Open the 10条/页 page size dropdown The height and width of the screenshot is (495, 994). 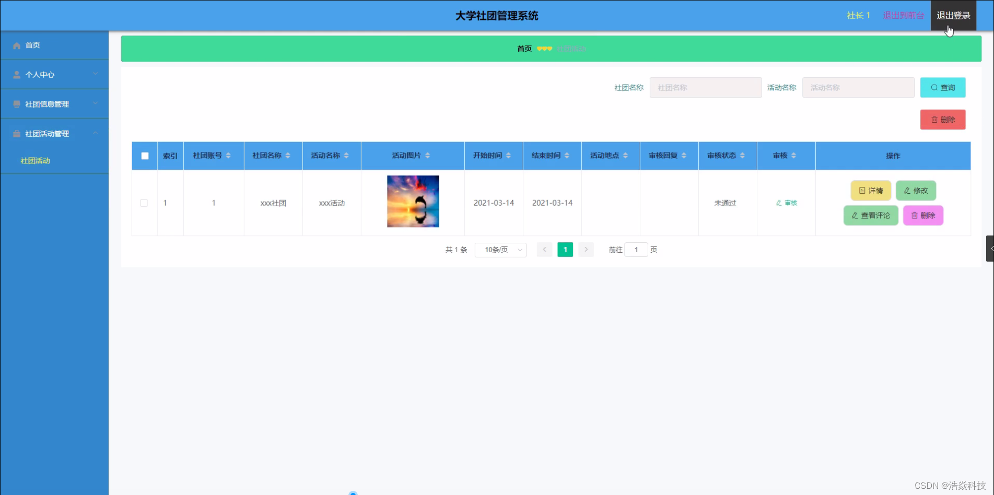(x=499, y=250)
